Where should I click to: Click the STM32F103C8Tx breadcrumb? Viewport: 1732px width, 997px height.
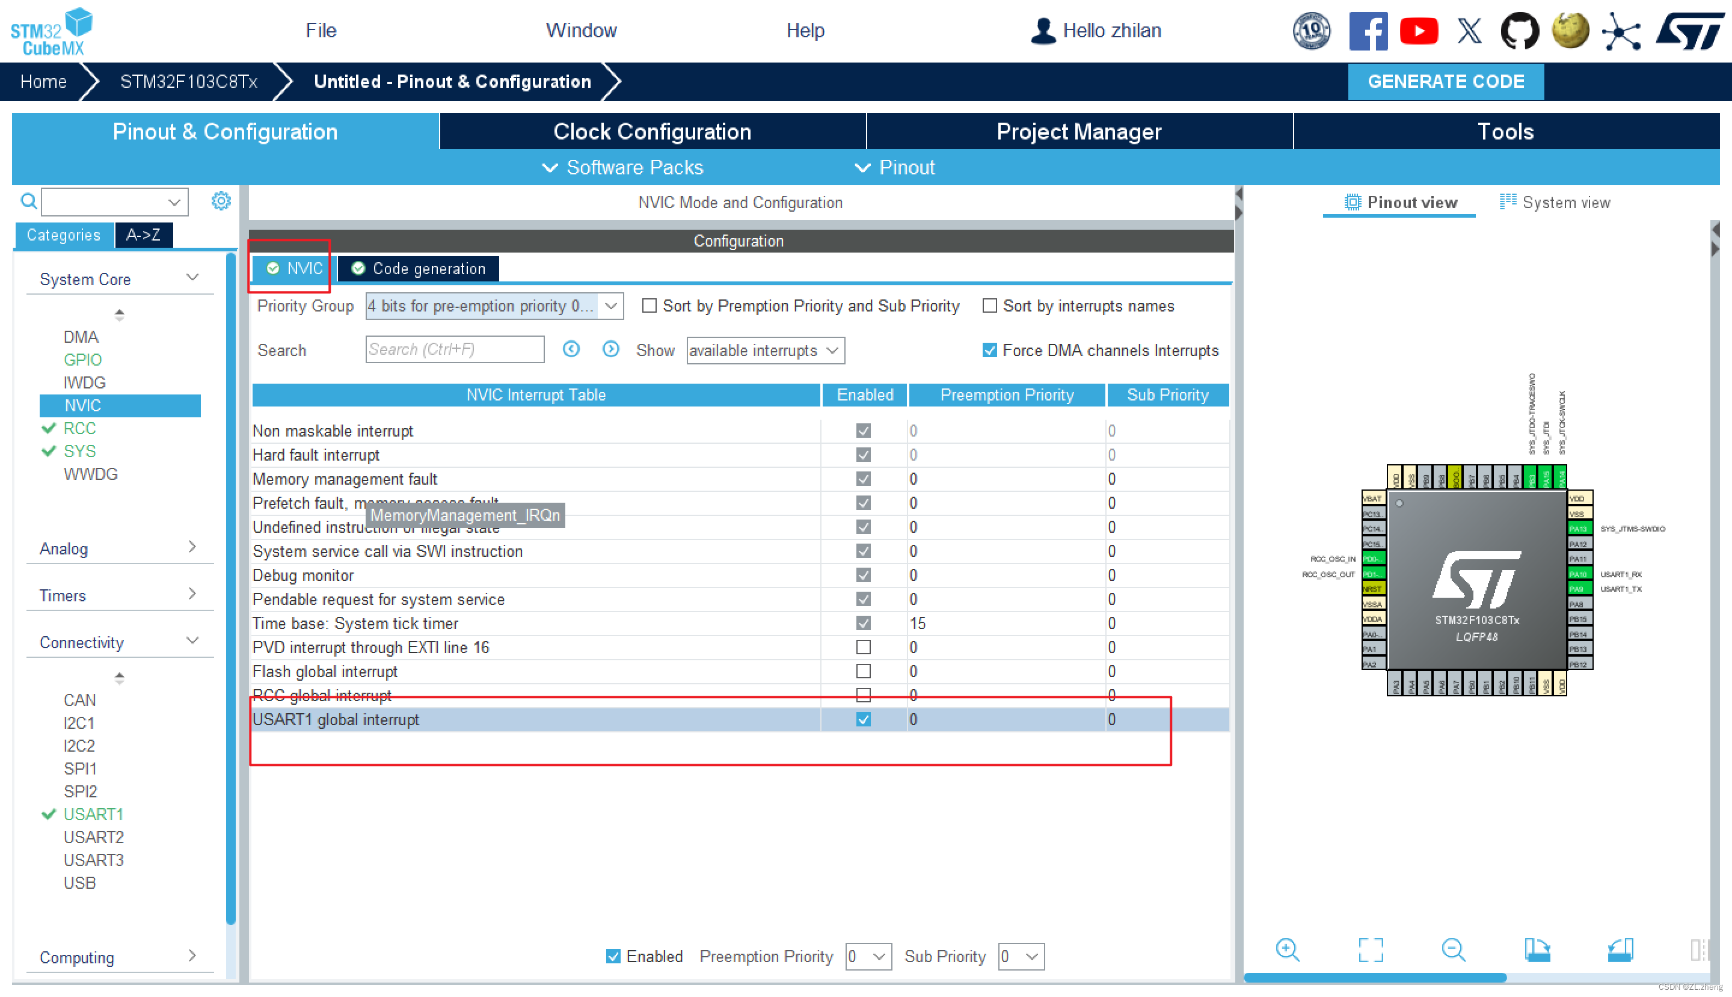point(188,82)
